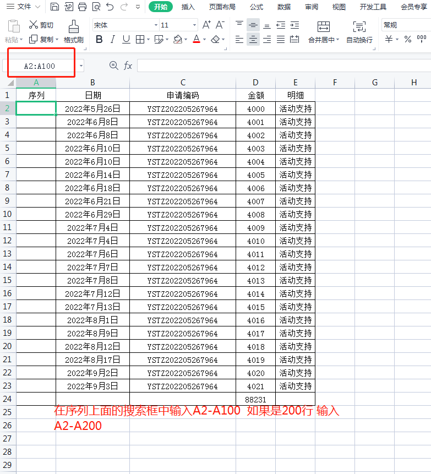Click the Cut (剪切) scissors button
Screen dimensions: 431x474
[x=41, y=25]
